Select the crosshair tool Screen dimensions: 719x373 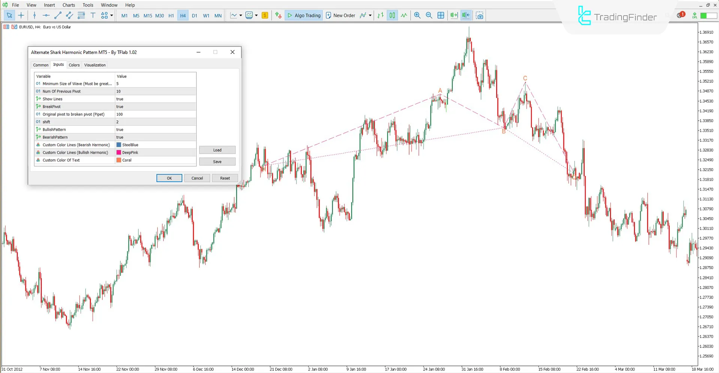coord(21,15)
